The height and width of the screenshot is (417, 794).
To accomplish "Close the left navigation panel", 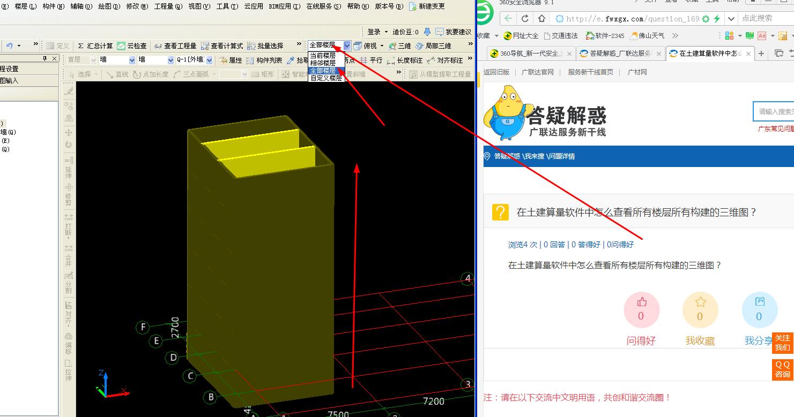I will pyautogui.click(x=55, y=58).
